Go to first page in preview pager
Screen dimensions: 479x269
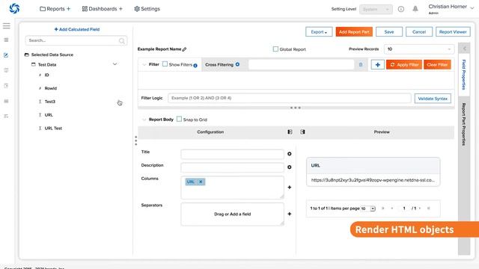pyautogui.click(x=382, y=208)
